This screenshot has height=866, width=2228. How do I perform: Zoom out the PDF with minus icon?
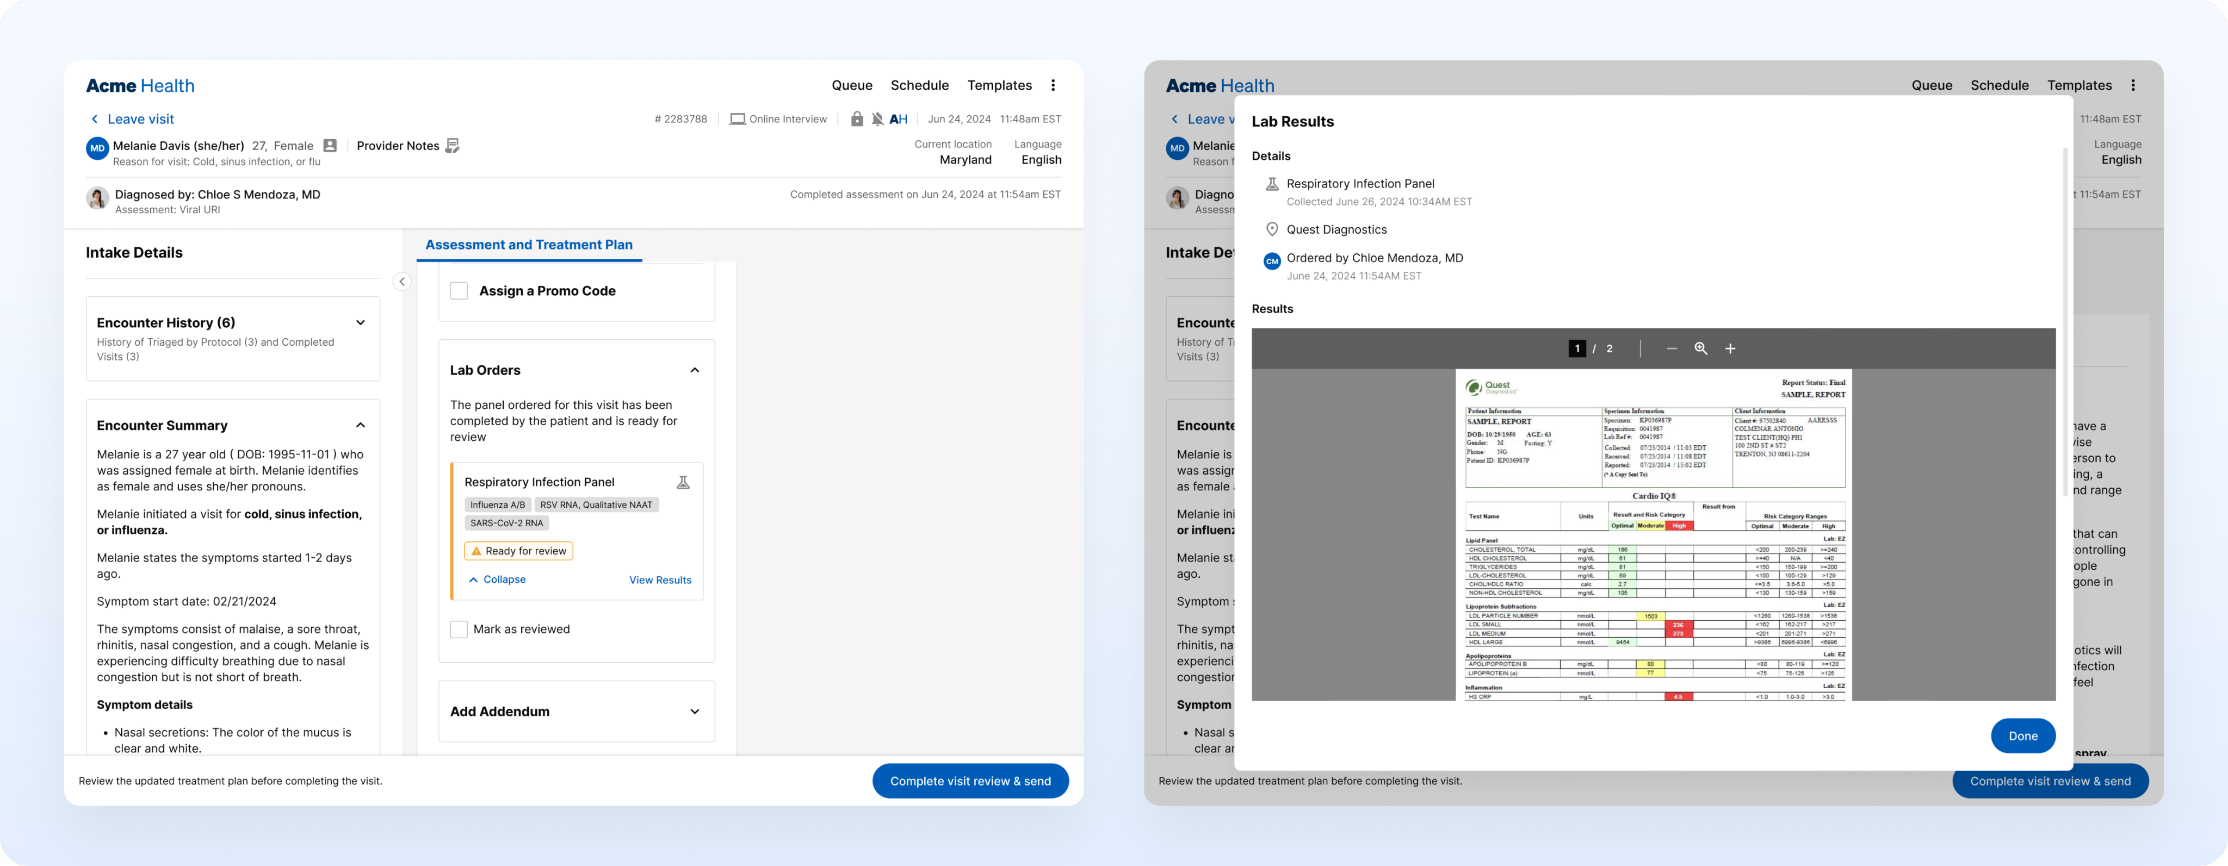[1671, 348]
